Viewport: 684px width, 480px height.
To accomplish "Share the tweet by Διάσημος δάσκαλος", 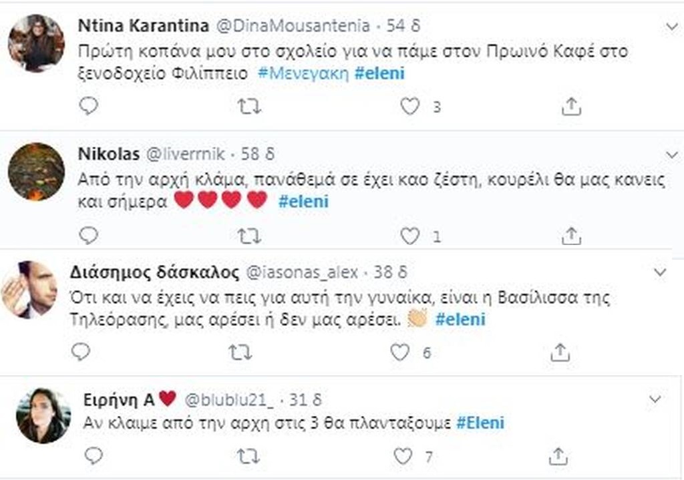I will pos(562,352).
